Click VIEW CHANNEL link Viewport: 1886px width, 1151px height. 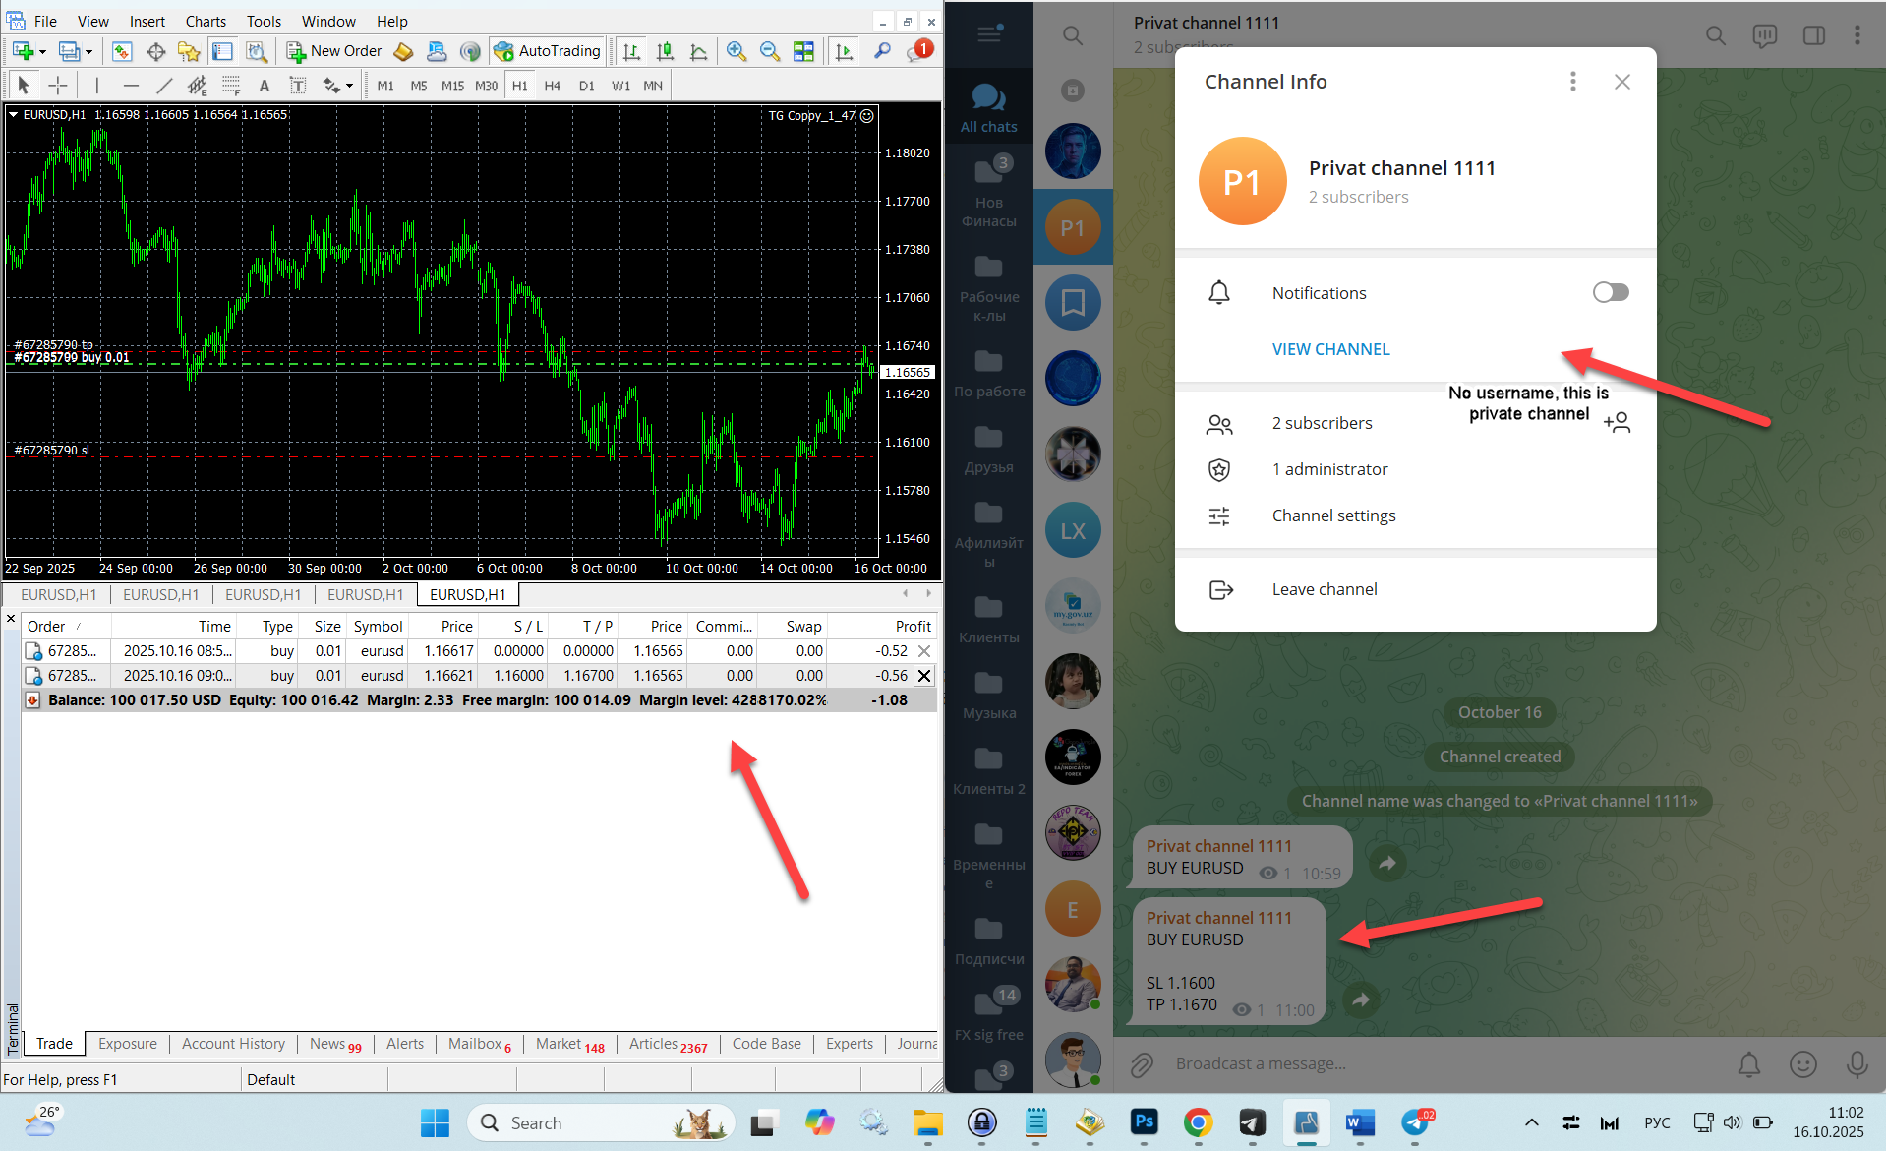(1330, 349)
